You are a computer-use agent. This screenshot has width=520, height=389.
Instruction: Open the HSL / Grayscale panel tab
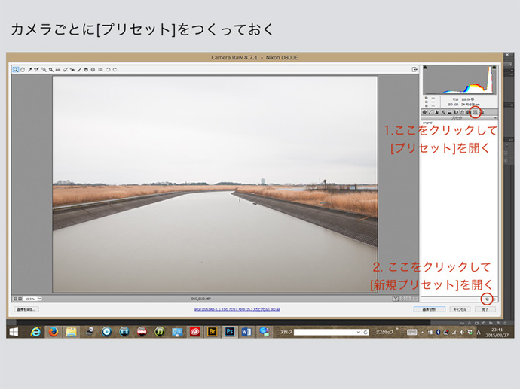tap(443, 112)
